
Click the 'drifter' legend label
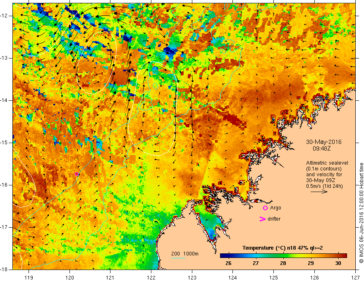pyautogui.click(x=274, y=219)
